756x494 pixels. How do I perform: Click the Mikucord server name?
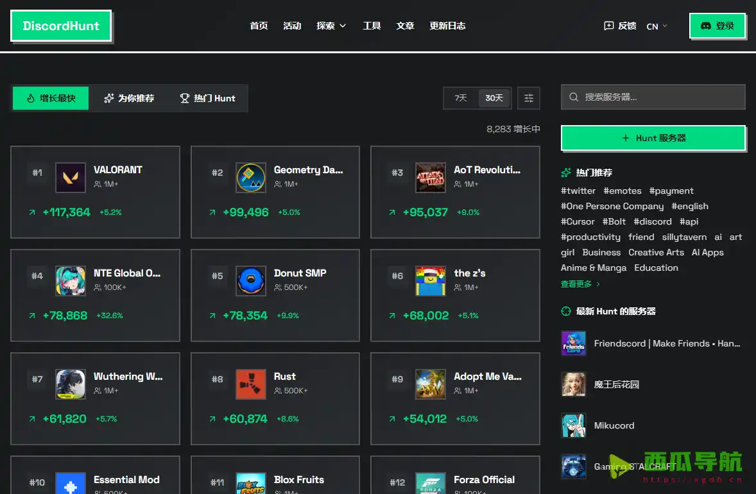614,425
